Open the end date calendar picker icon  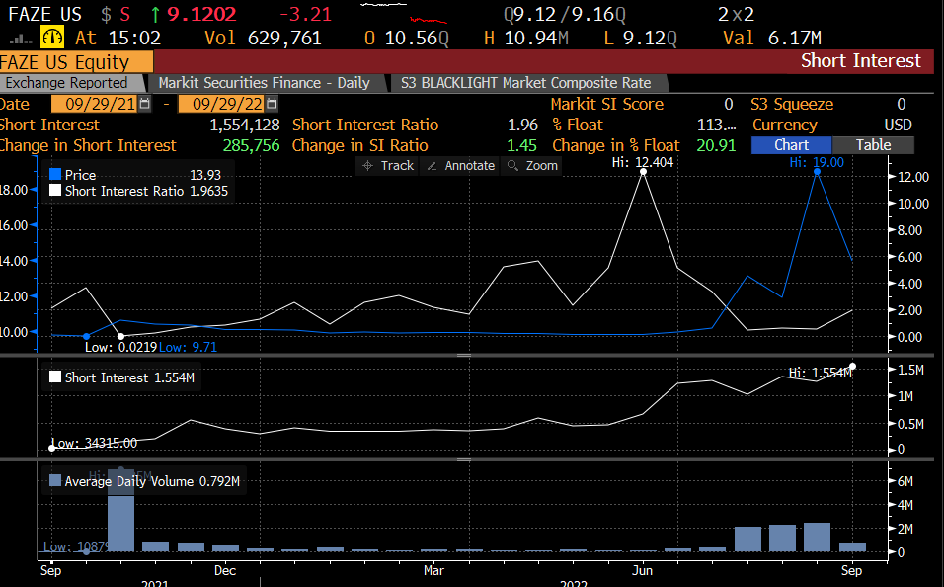[x=272, y=104]
